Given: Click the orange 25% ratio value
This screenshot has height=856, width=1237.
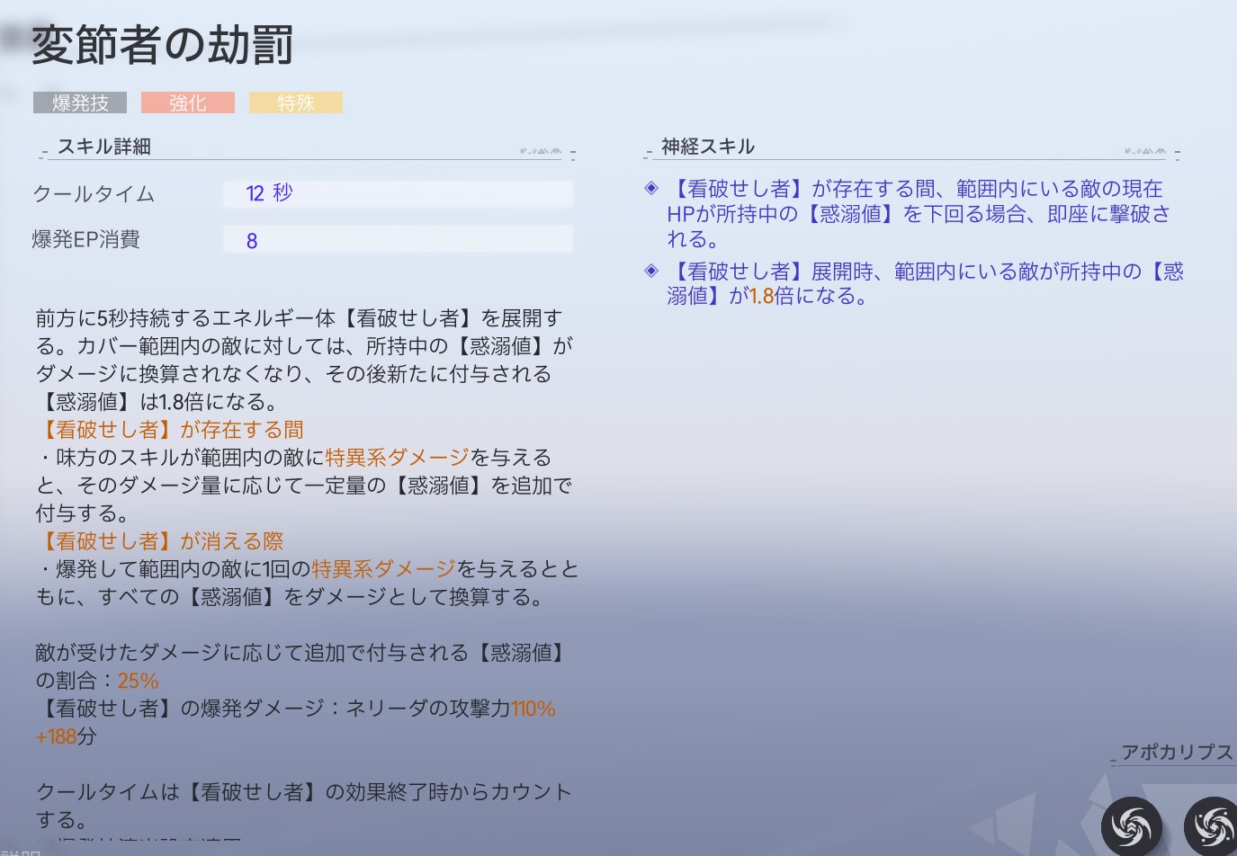Looking at the screenshot, I should tap(138, 681).
